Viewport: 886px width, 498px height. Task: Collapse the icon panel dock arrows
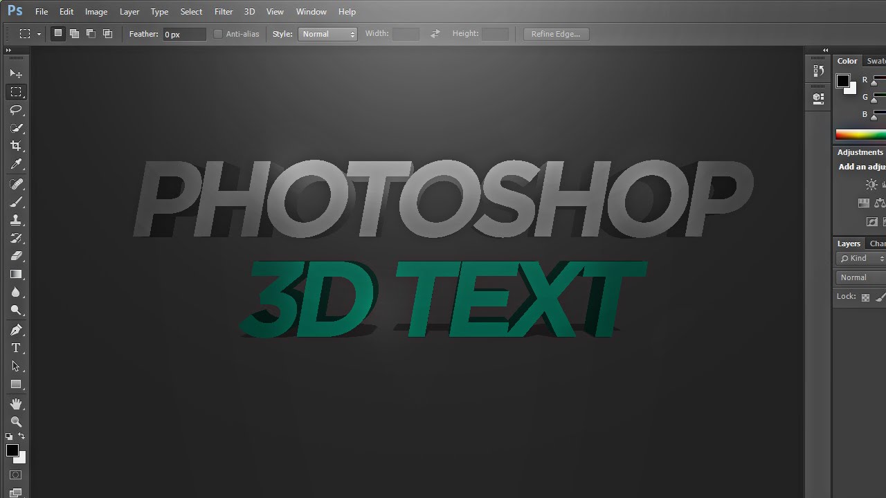pyautogui.click(x=825, y=50)
